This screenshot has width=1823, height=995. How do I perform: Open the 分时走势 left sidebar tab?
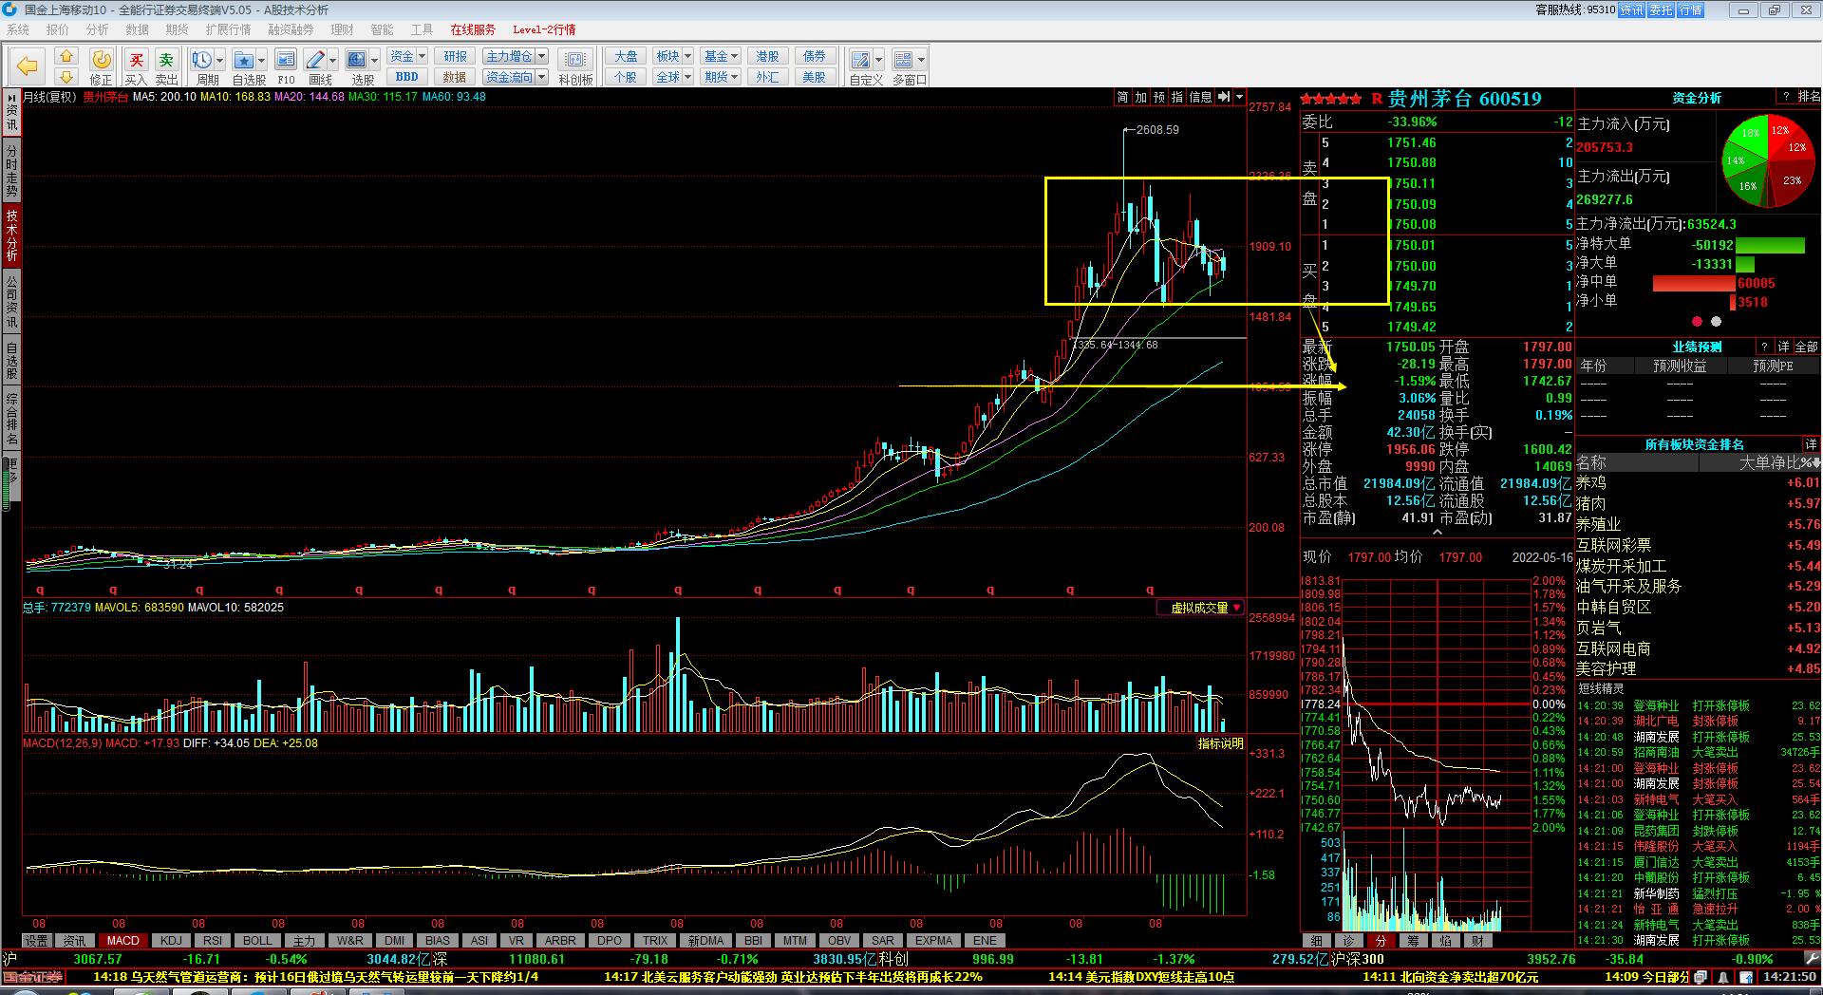pyautogui.click(x=11, y=171)
